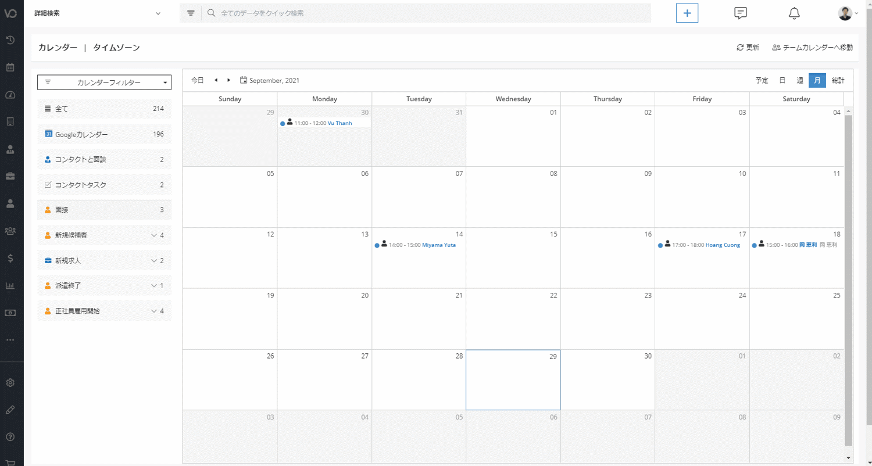Screen dimensions: 872x466
Task: Go to previous month arrow
Action: tap(216, 80)
